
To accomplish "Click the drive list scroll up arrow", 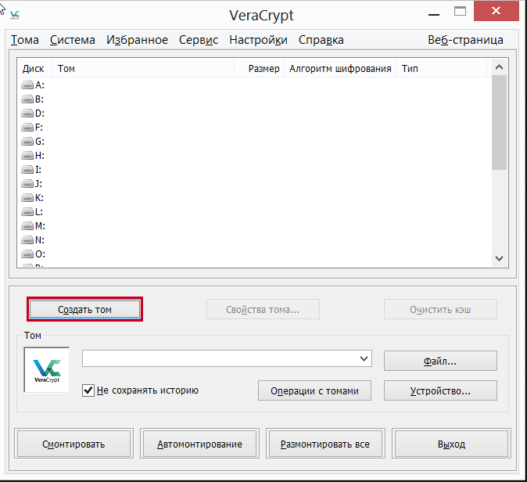I will coord(499,67).
